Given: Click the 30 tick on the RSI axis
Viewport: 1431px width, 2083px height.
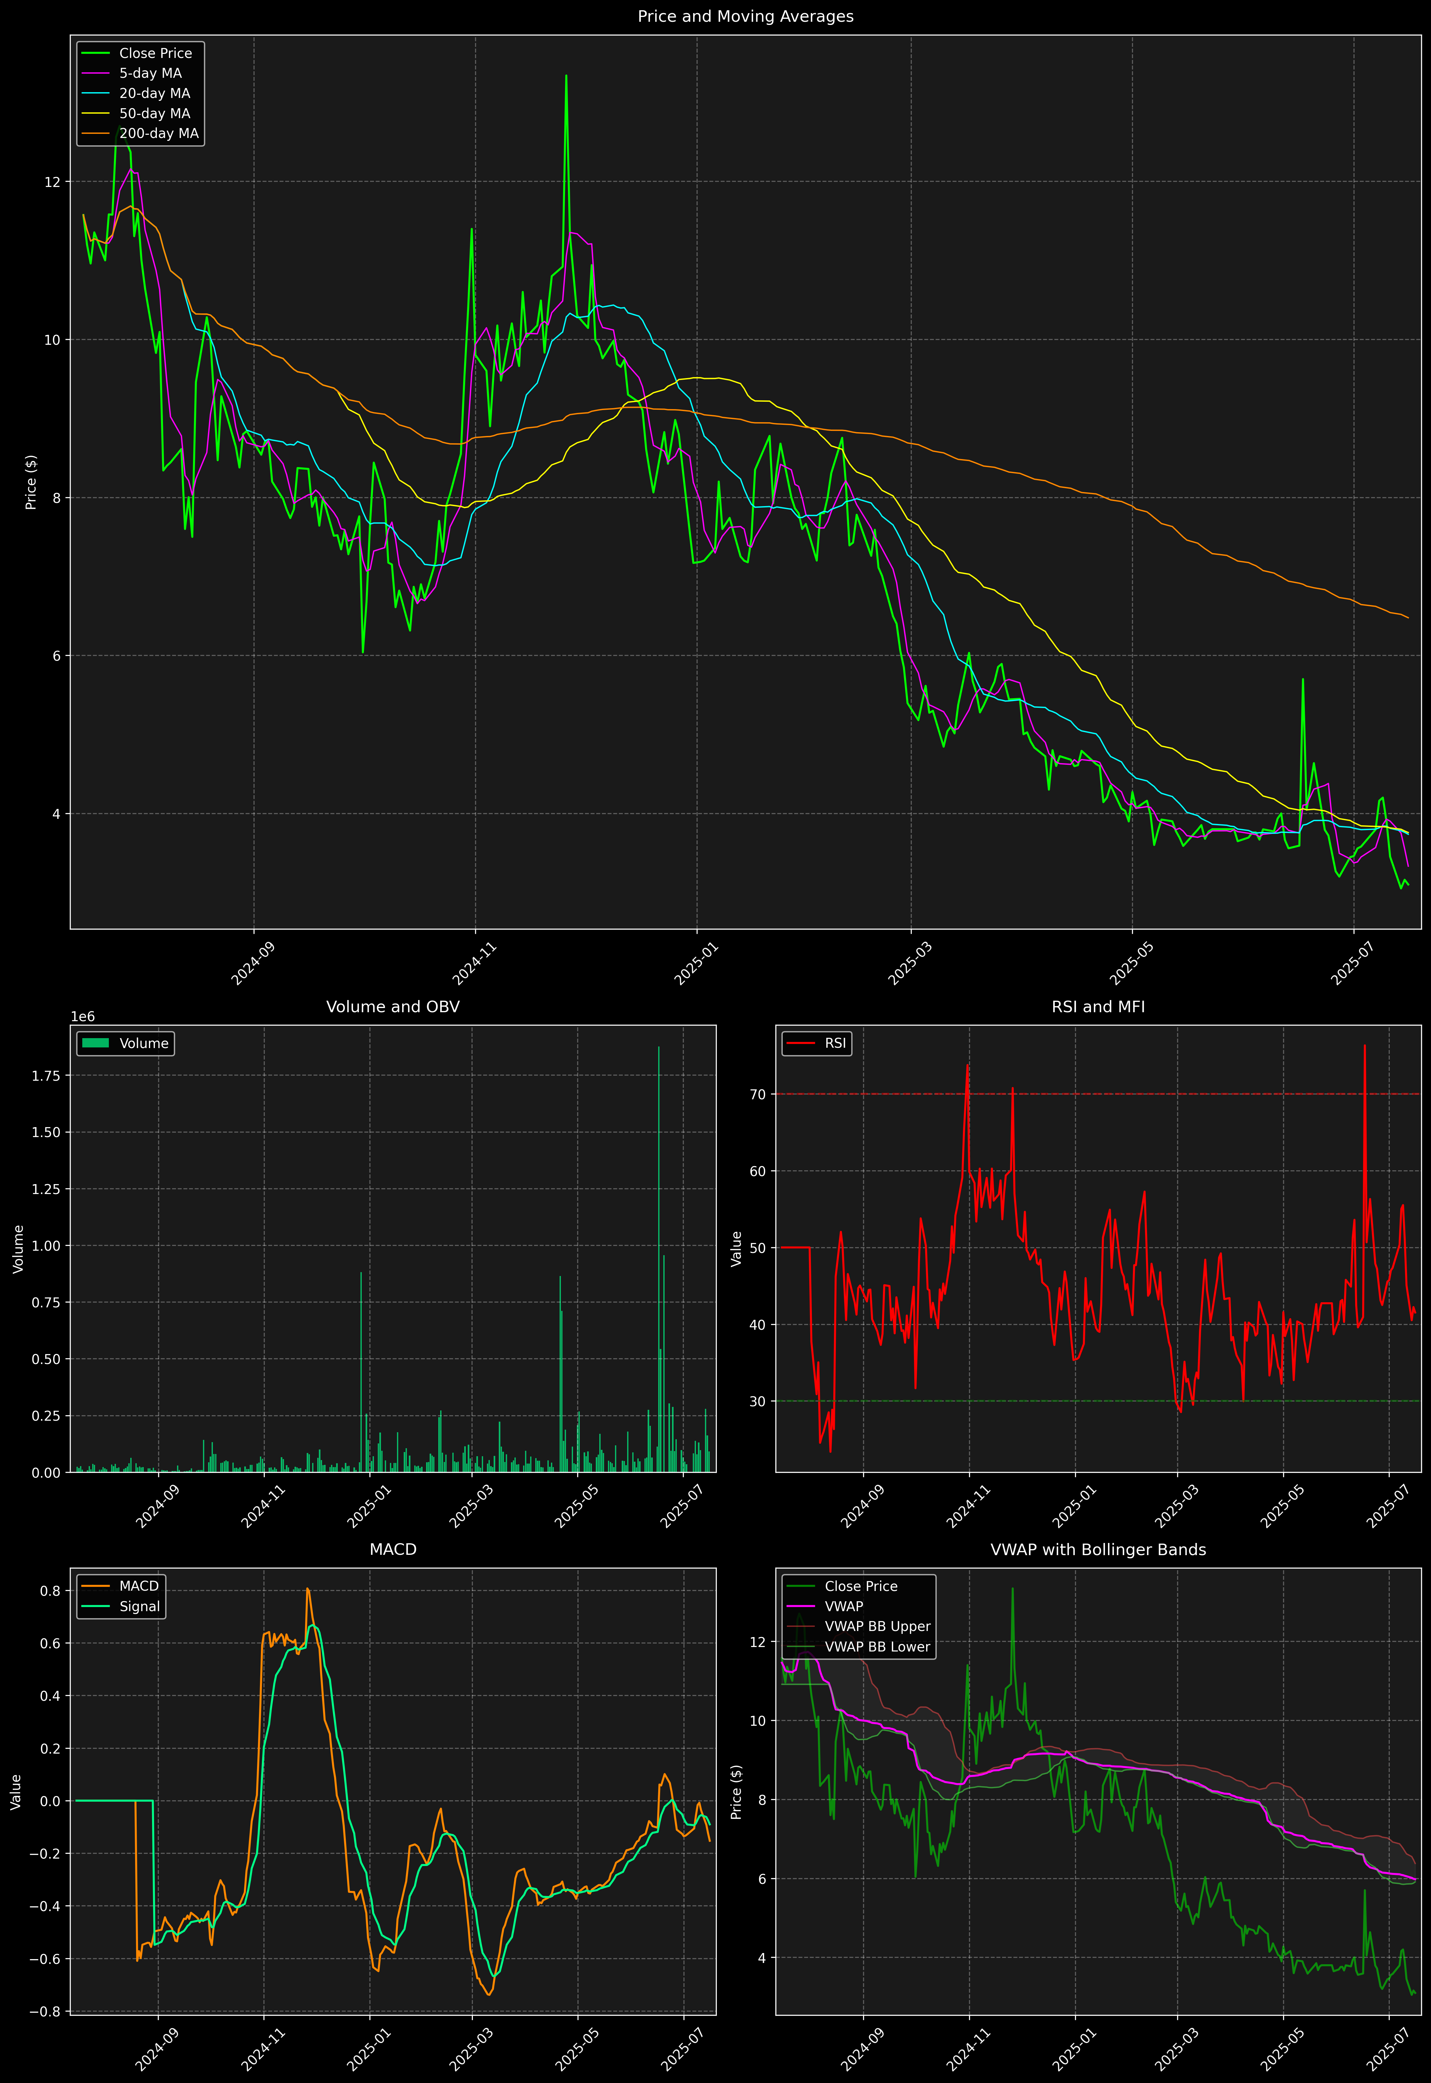Looking at the screenshot, I should pos(758,1401).
